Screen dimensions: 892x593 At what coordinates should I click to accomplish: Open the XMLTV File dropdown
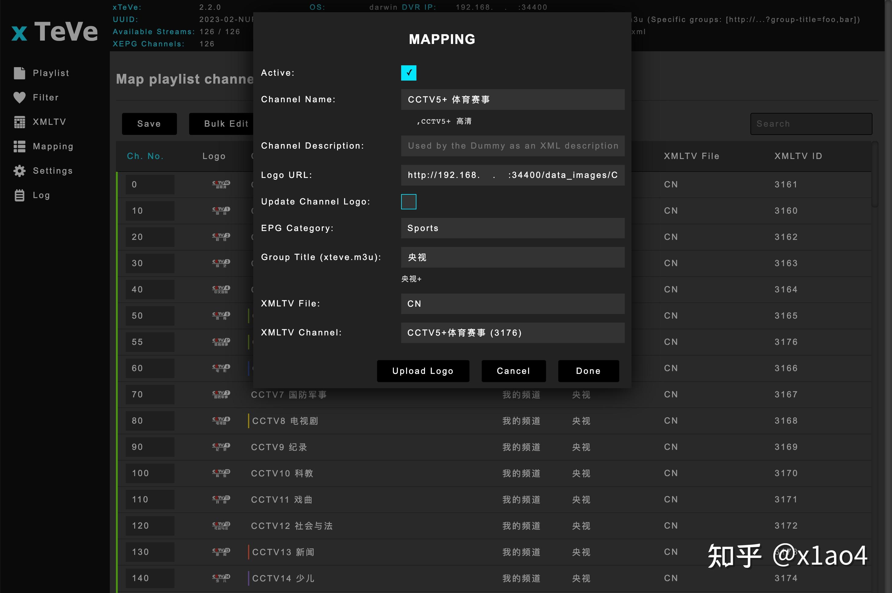[513, 304]
